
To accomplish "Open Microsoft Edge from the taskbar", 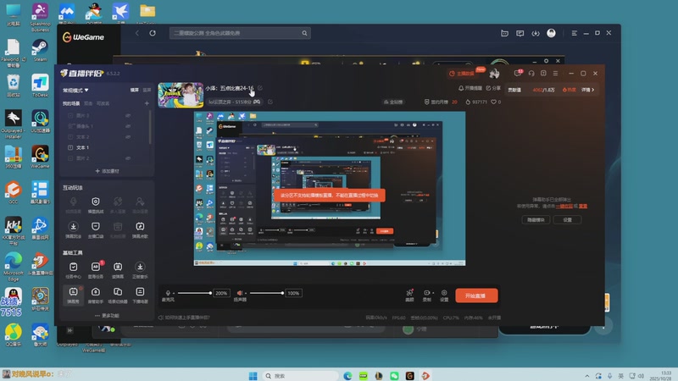I will tap(347, 376).
